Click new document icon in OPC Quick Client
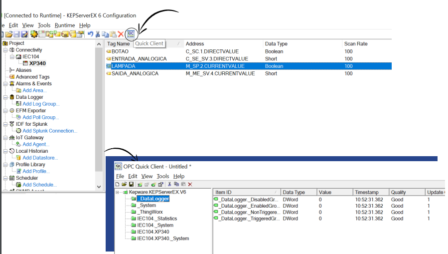 point(118,184)
